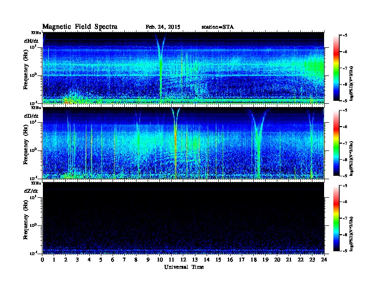Click the dD/dt panel label
Viewport: 386px width, 298px height.
click(31, 116)
